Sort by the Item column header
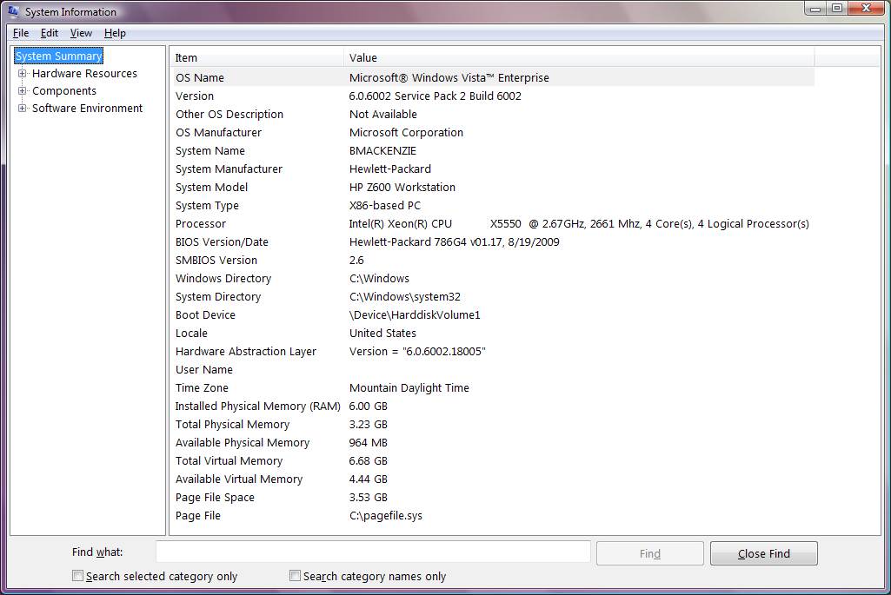Viewport: 891px width, 595px height. (x=256, y=58)
